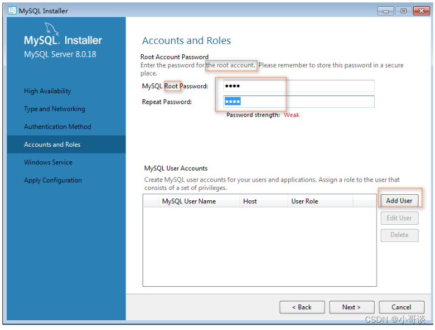Click the MySQL User Accounts heading
Viewport: 435px width, 330px height.
[x=175, y=168]
